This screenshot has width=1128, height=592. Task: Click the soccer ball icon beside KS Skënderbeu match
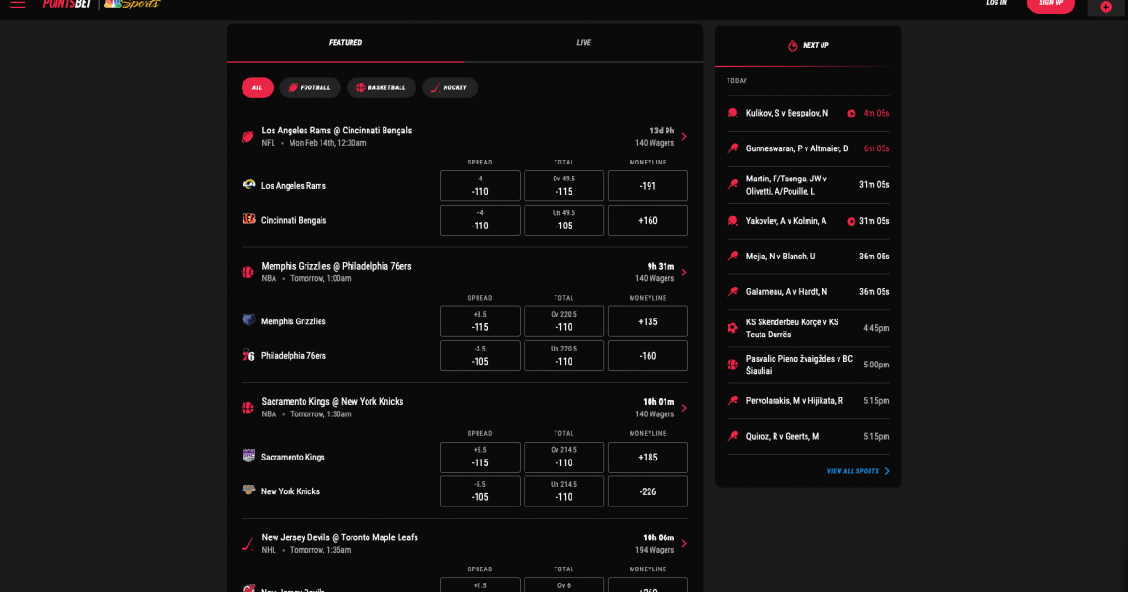[733, 327]
